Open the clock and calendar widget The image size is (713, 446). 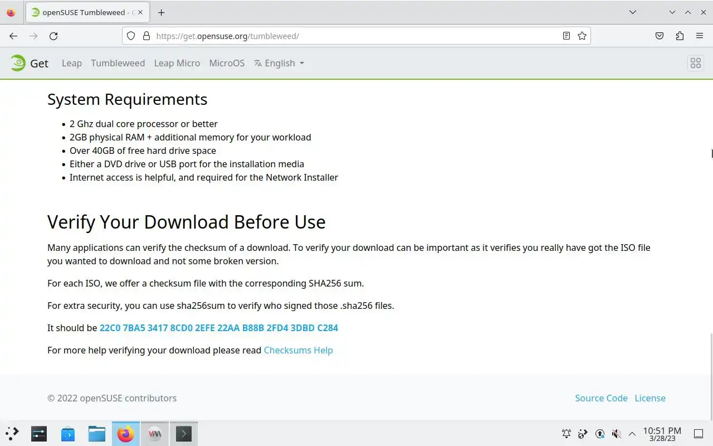click(662, 434)
